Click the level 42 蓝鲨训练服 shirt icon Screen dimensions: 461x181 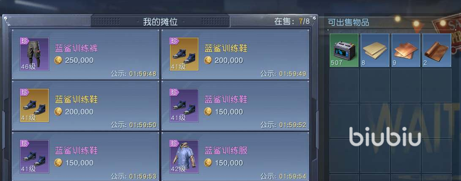pos(184,156)
